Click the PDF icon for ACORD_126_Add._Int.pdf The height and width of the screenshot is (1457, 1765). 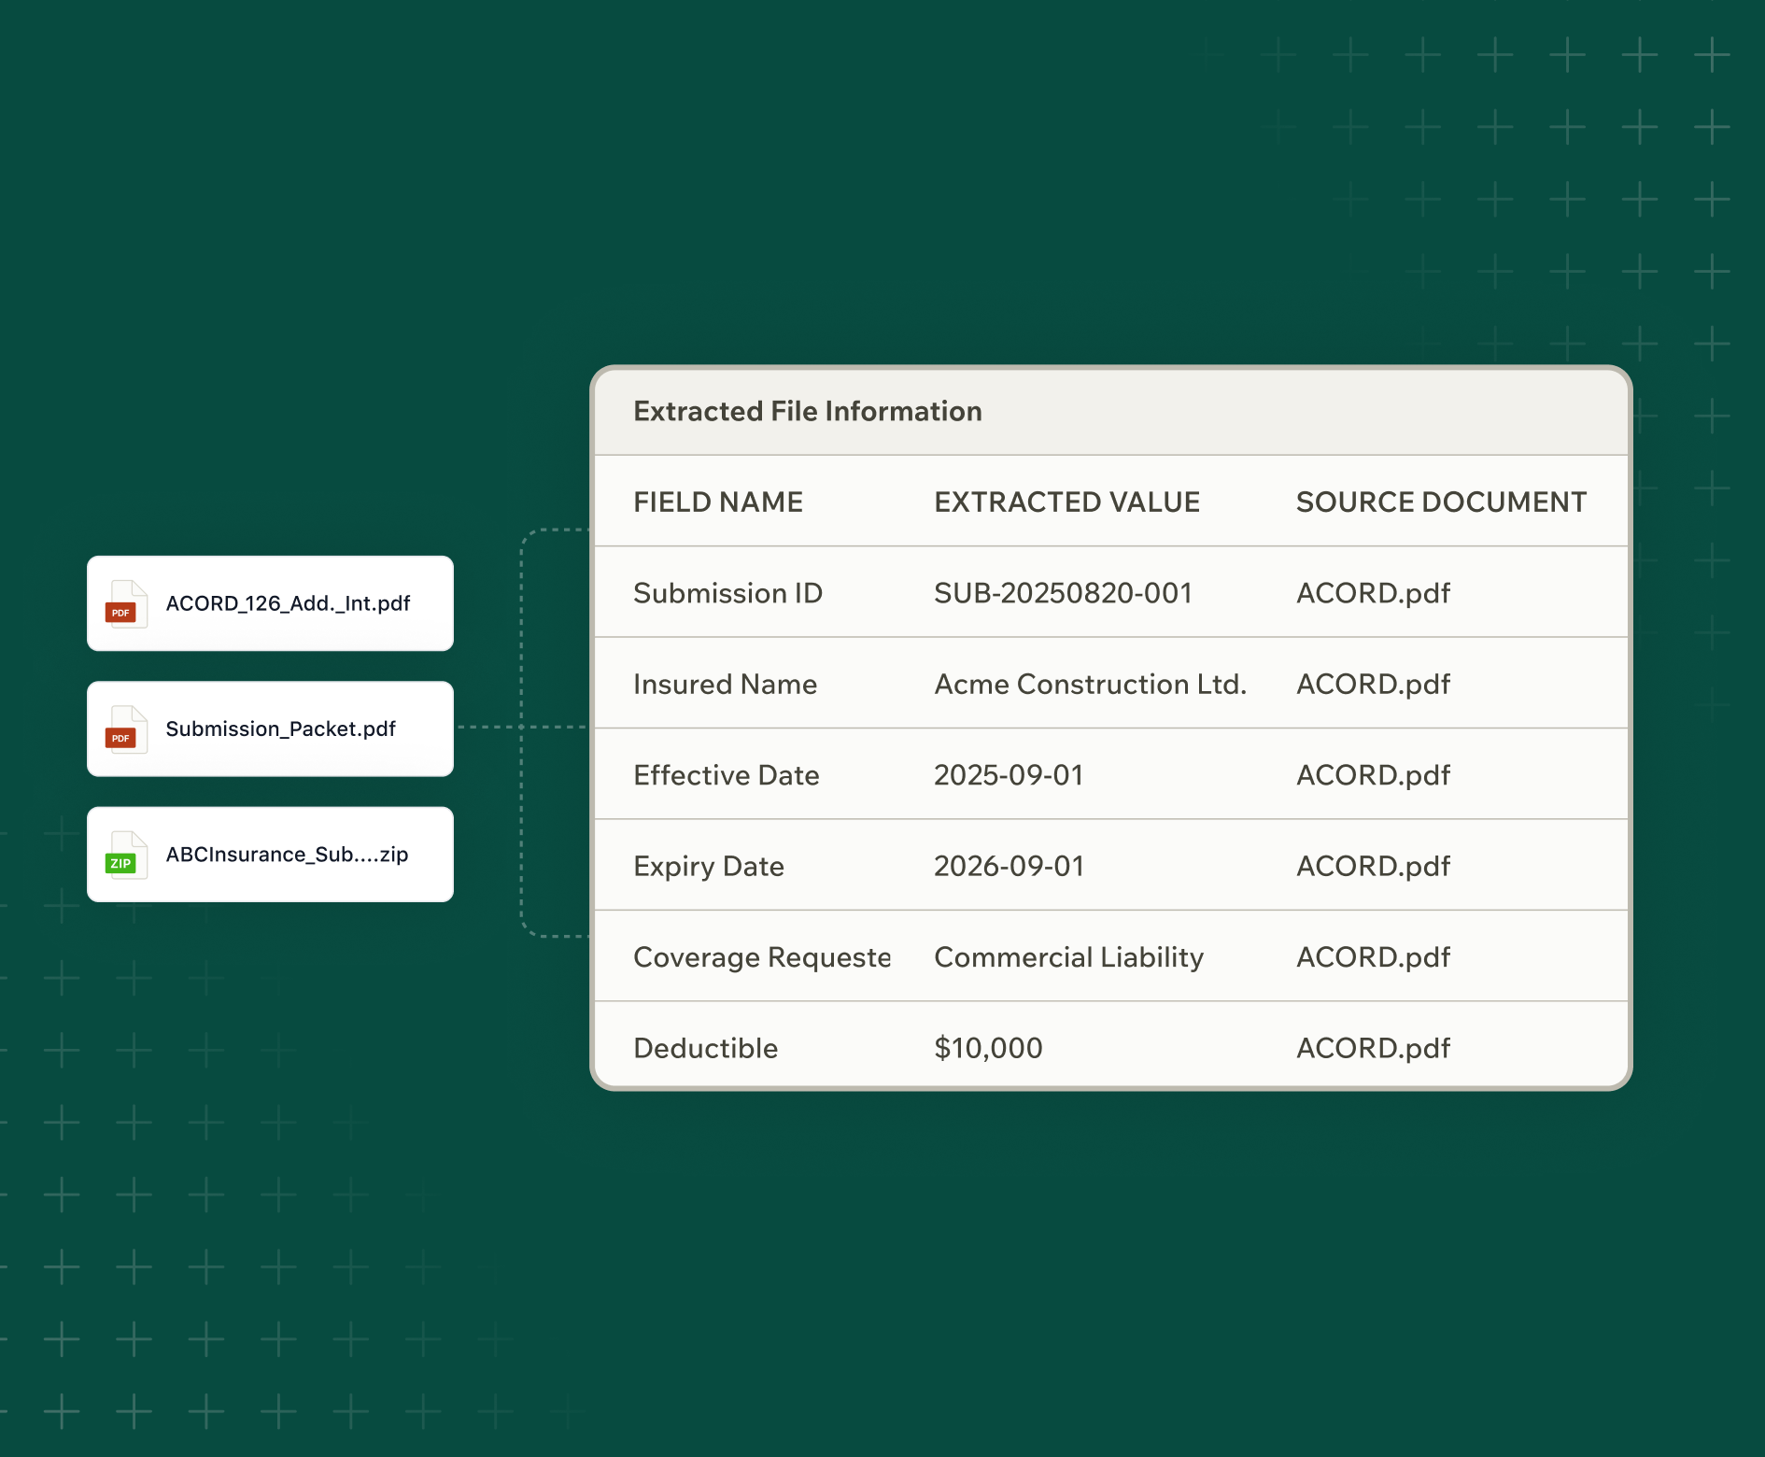124,604
